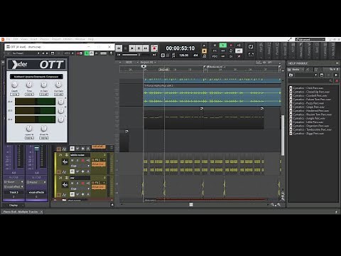Click the OTT Time knob
This screenshot has width=341, height=256.
tap(29, 85)
